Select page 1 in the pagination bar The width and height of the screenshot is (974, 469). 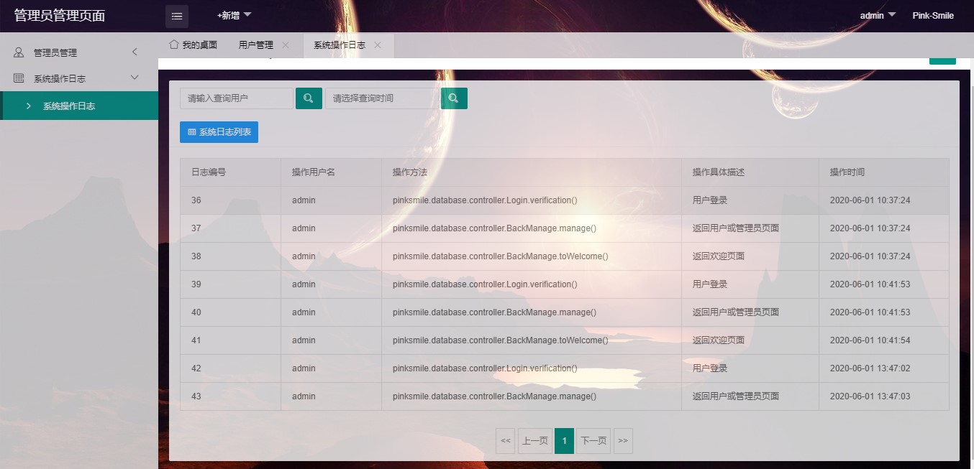click(x=564, y=440)
